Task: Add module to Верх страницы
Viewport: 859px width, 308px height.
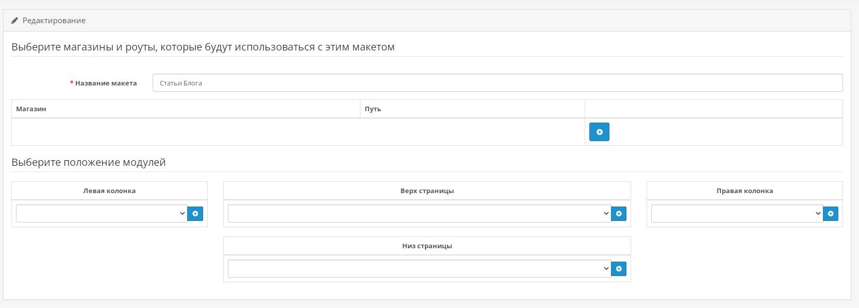Action: 619,213
